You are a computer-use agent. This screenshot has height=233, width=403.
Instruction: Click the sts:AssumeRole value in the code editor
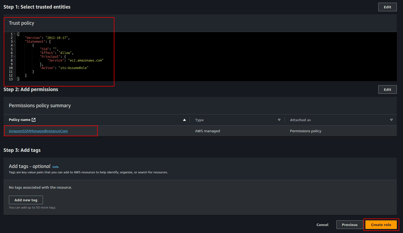[x=73, y=68]
